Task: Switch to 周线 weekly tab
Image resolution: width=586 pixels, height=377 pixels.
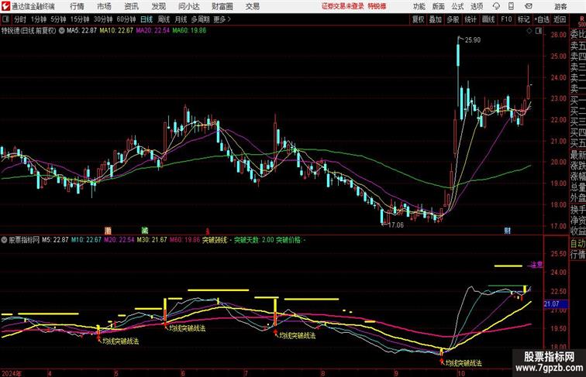Action: [x=164, y=19]
